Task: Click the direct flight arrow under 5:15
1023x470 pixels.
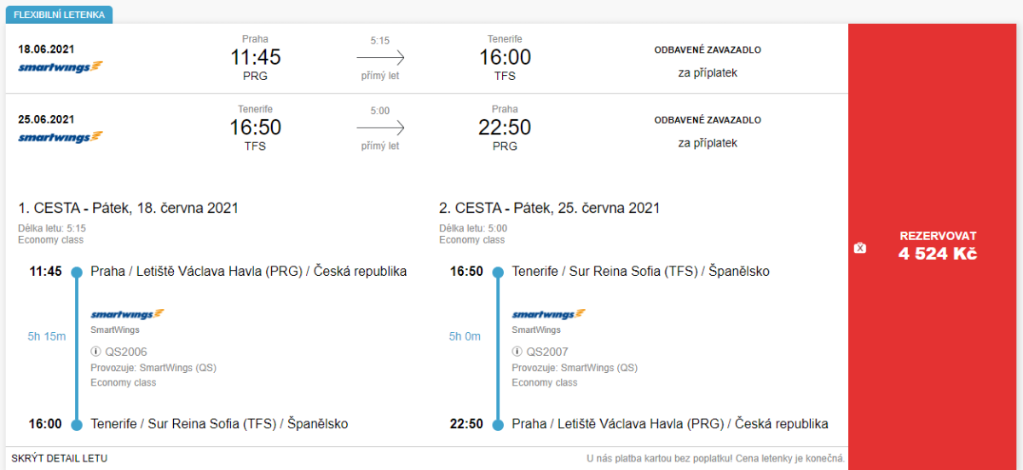Action: pyautogui.click(x=380, y=58)
